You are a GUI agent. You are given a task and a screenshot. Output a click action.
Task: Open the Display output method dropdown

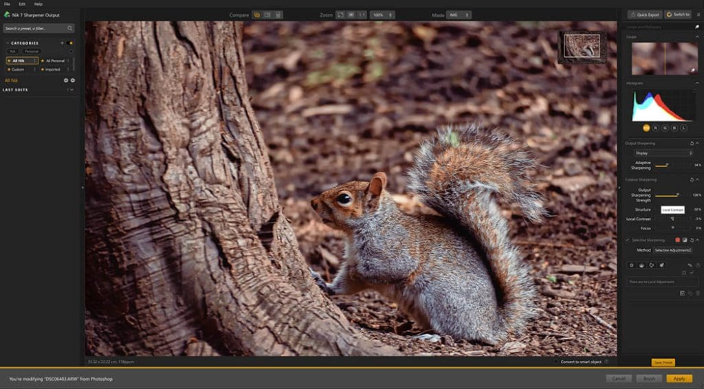[x=663, y=153]
